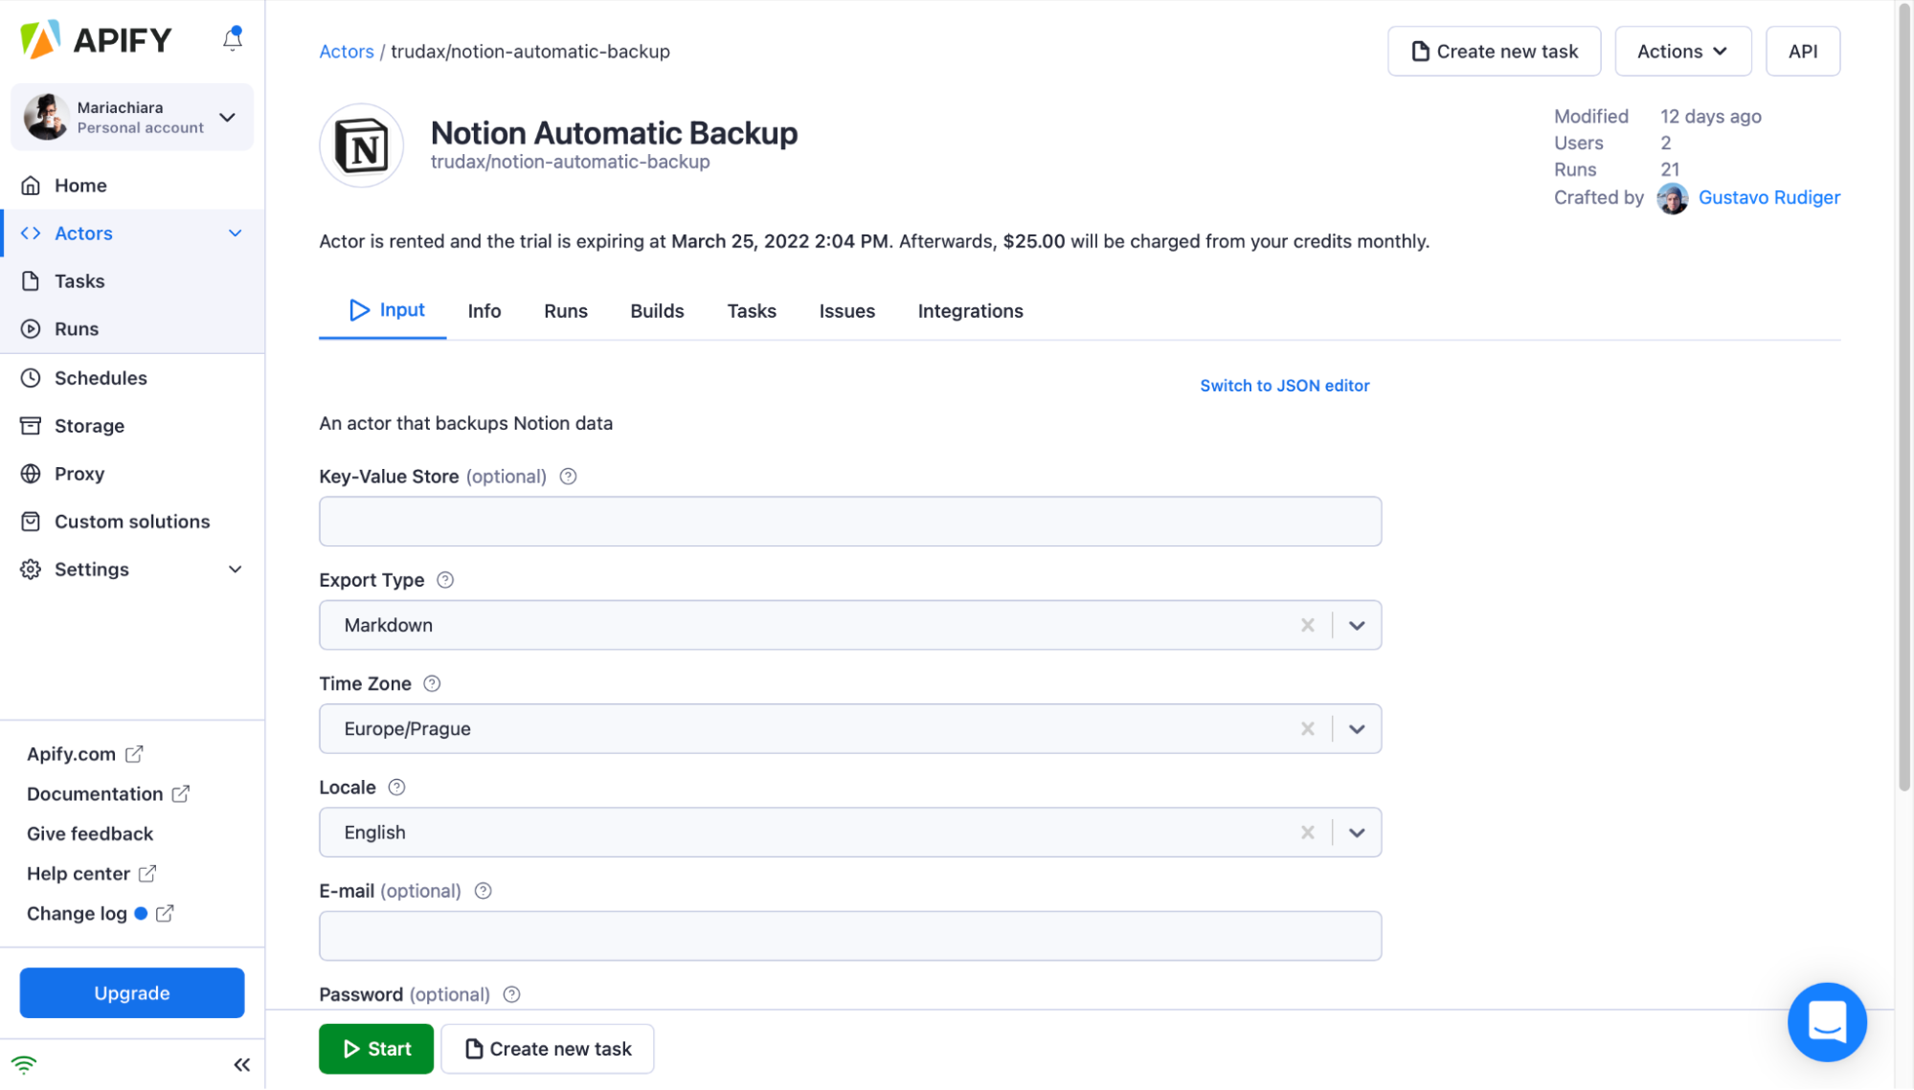Expand the Export Type dropdown

(x=1357, y=625)
